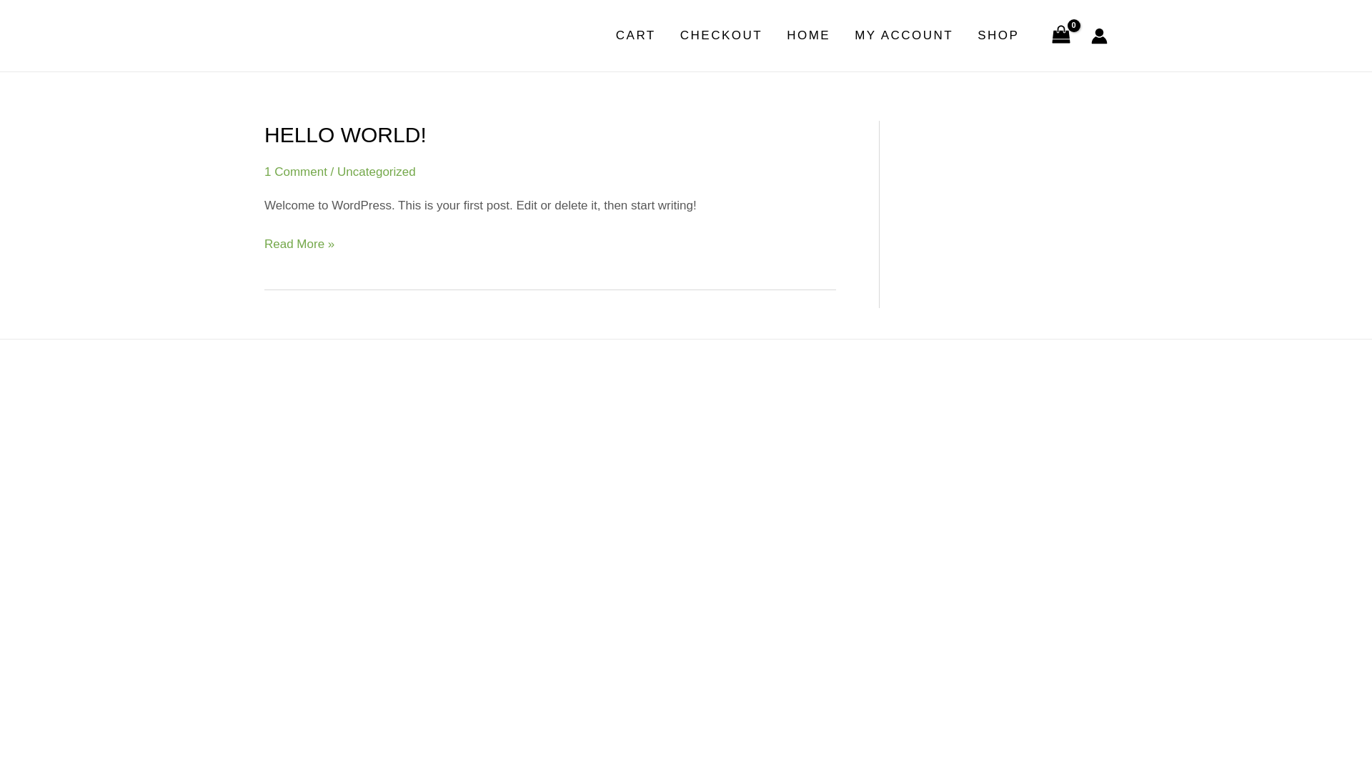Select the text "Welcome to WordPress. This is your first post."
Image resolution: width=1372 pixels, height=772 pixels.
[x=387, y=206]
